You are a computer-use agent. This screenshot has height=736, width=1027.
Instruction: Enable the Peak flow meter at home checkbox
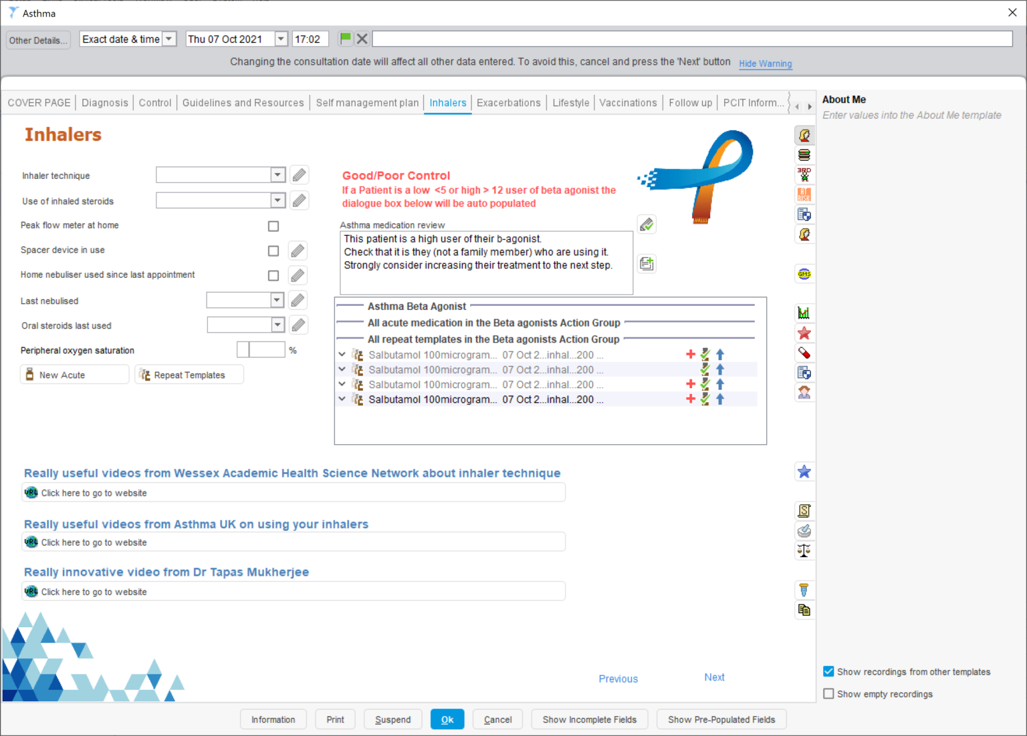[x=273, y=226]
